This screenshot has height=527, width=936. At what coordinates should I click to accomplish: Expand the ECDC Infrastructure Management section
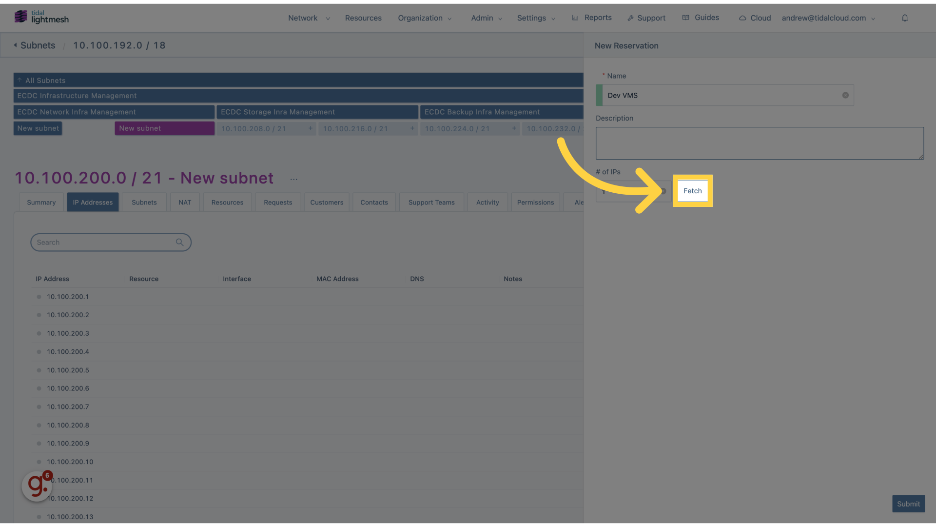click(77, 95)
